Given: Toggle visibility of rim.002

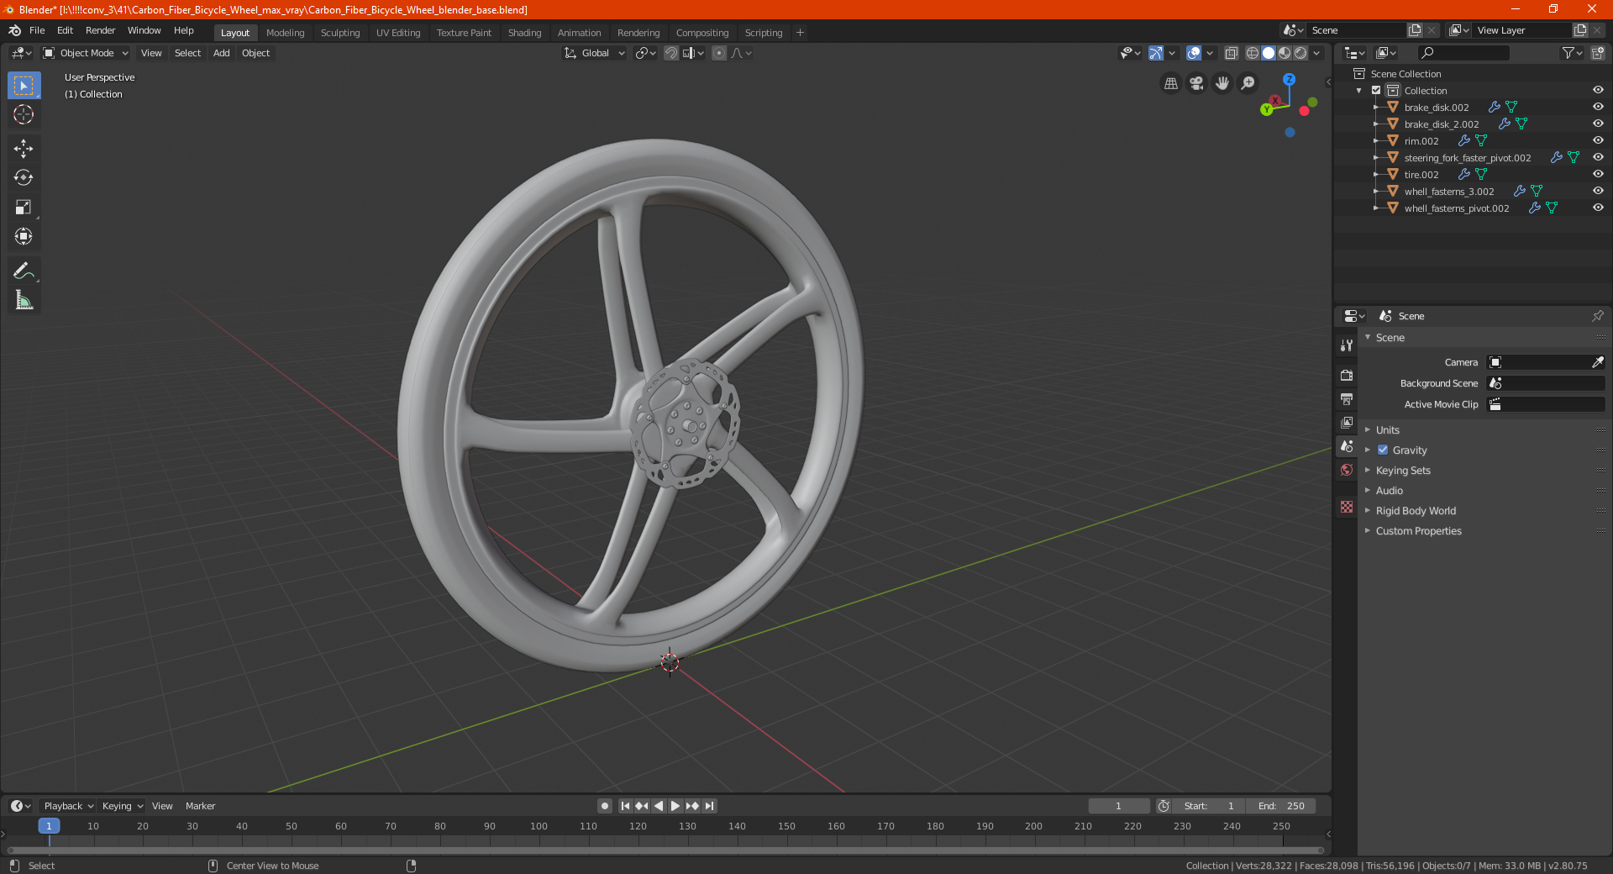Looking at the screenshot, I should pyautogui.click(x=1598, y=140).
